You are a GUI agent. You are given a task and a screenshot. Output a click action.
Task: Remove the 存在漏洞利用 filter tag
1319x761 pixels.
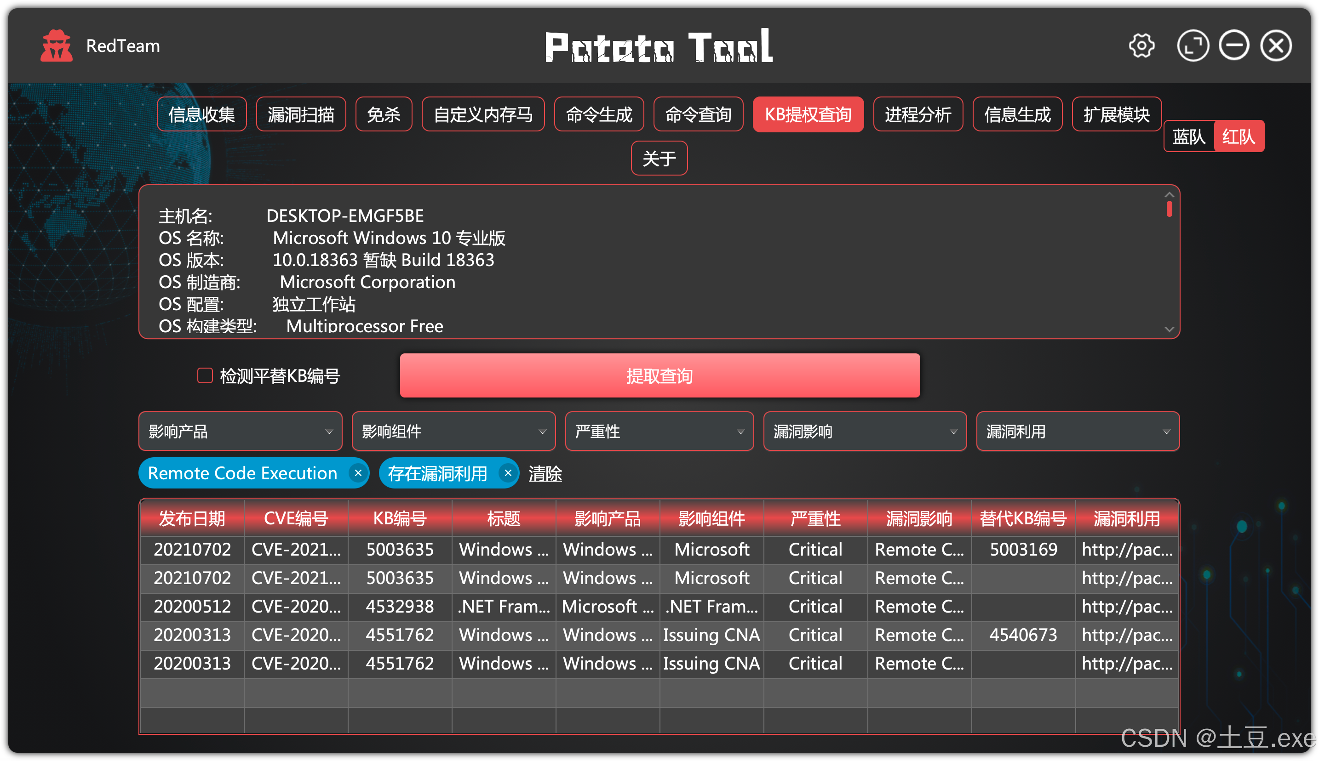click(507, 472)
